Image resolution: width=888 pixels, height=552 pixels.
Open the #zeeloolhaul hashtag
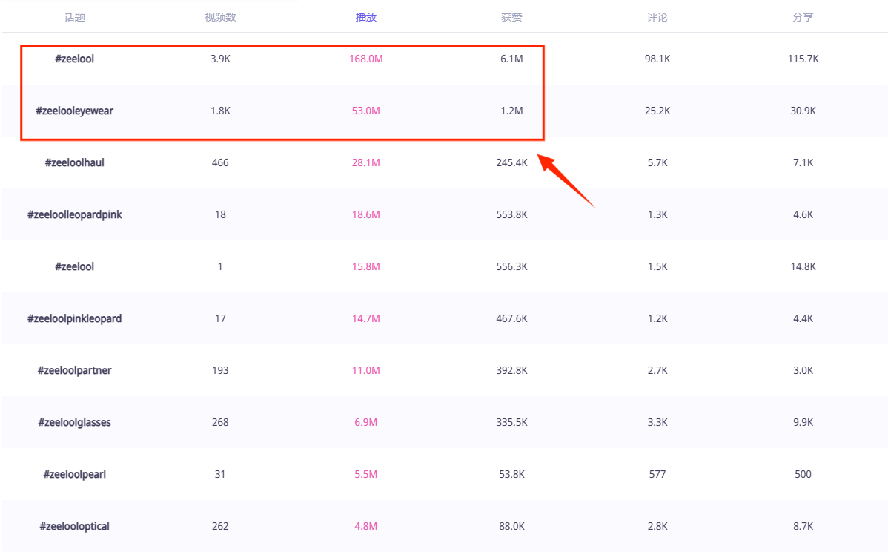click(75, 162)
